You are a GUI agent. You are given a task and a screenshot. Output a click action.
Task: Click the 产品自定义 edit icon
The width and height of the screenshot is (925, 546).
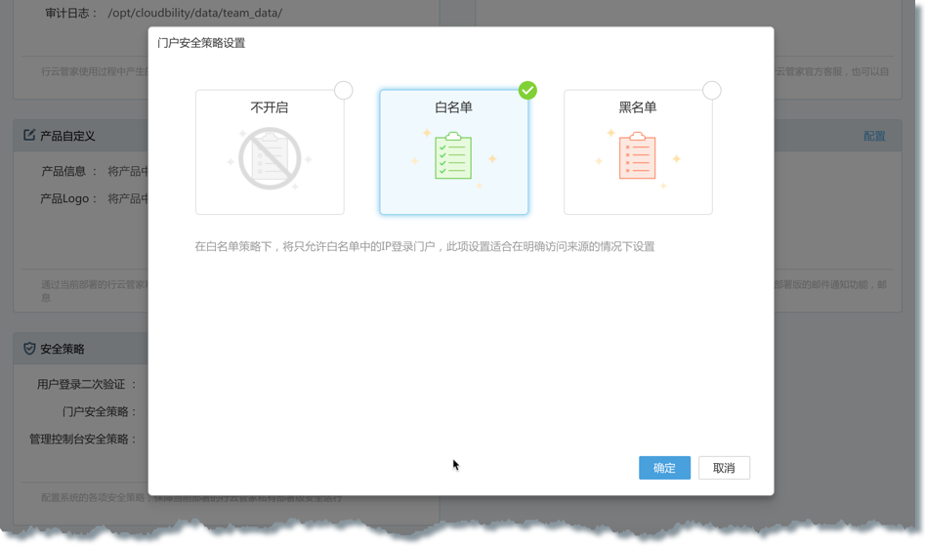pyautogui.click(x=29, y=135)
